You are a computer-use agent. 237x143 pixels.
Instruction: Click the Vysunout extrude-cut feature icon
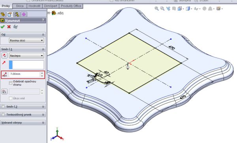point(2,20)
